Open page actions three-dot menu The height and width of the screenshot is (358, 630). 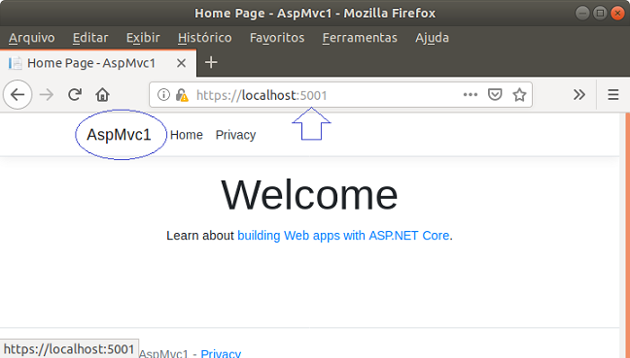471,95
